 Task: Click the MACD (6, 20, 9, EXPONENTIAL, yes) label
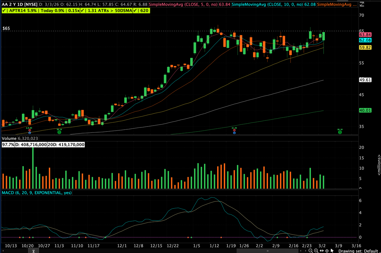[37, 193]
